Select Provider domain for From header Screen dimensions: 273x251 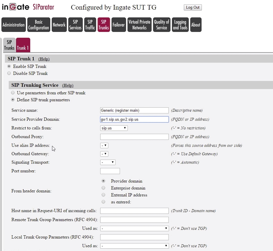(104, 181)
